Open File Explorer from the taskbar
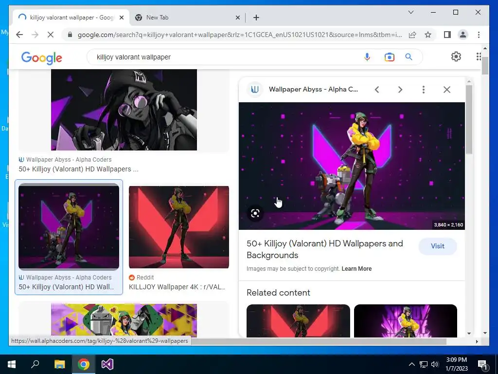The image size is (498, 374). click(x=59, y=364)
